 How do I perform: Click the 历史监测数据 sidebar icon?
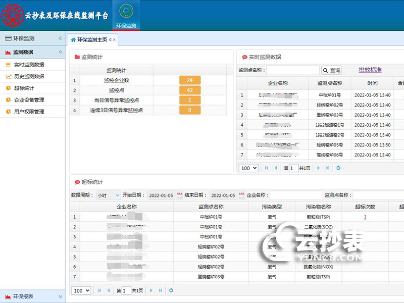[x=8, y=76]
